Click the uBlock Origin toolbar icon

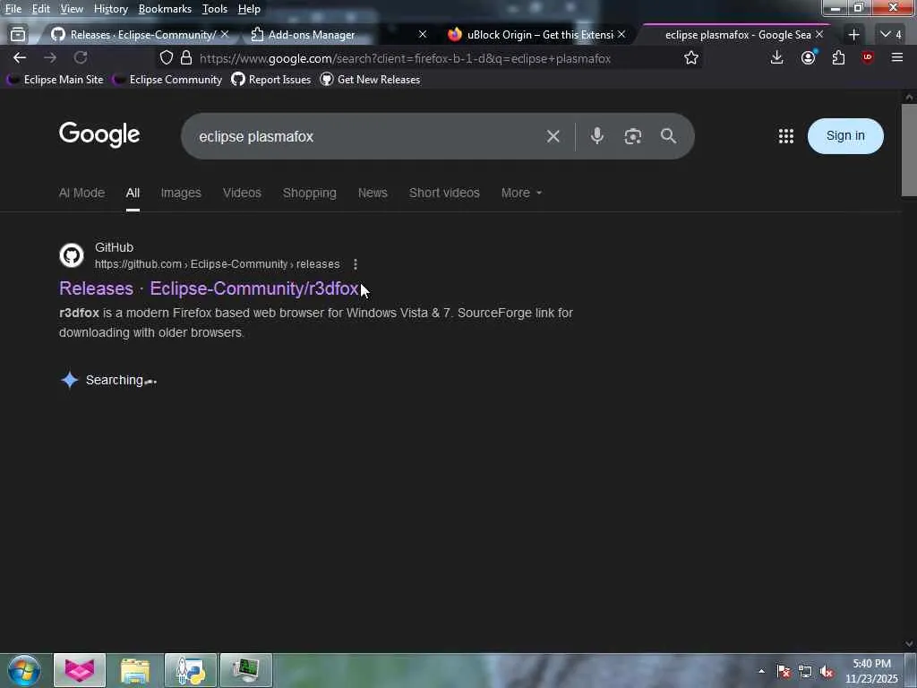click(868, 57)
